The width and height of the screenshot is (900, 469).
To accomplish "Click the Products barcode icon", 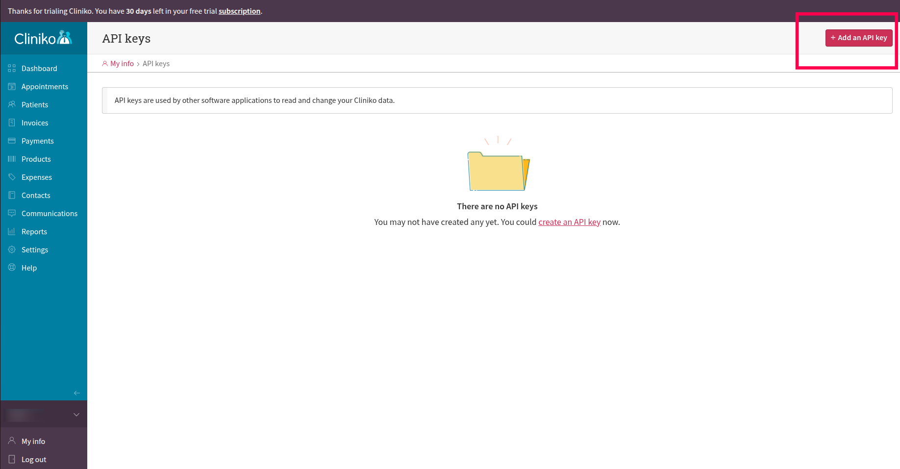I will tap(12, 159).
